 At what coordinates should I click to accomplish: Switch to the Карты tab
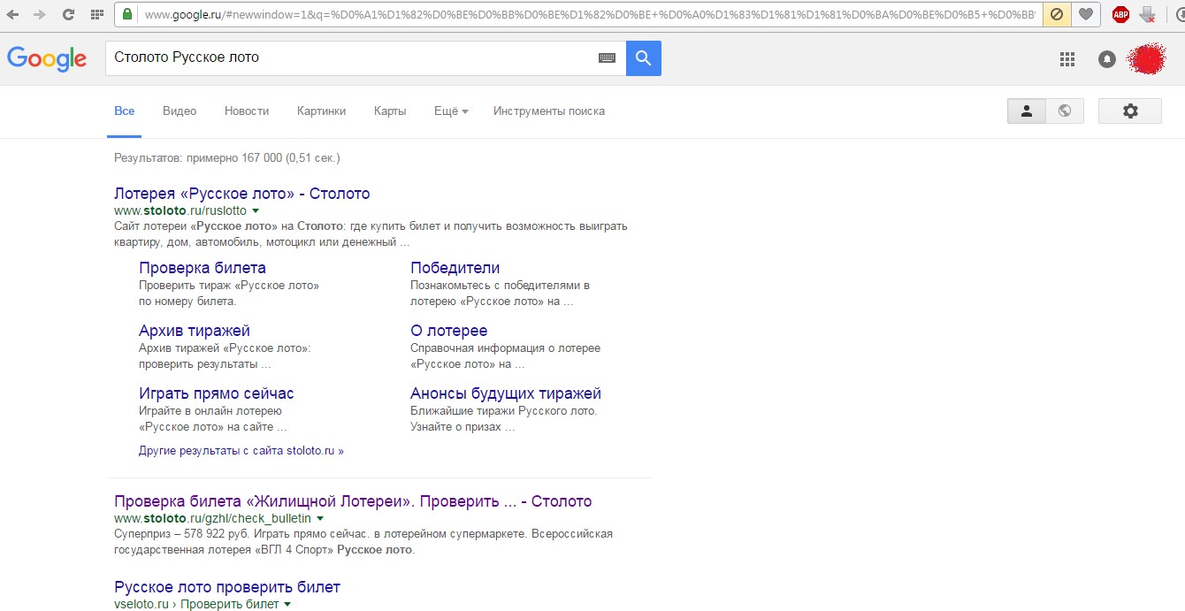(390, 111)
